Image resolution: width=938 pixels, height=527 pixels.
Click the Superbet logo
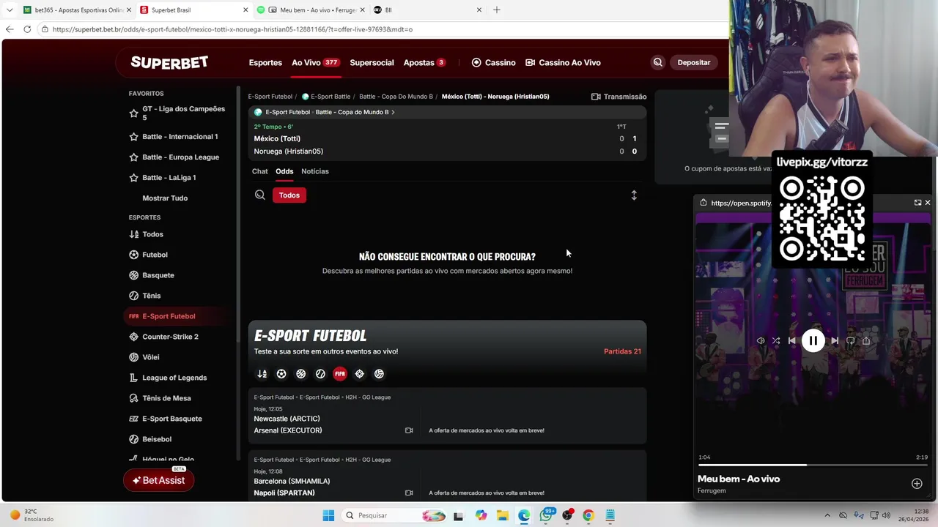[x=169, y=63]
